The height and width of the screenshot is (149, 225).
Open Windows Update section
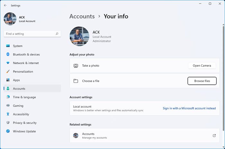[x=24, y=131]
